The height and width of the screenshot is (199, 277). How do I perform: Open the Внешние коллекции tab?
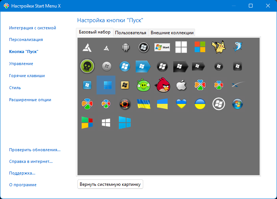coord(172,33)
